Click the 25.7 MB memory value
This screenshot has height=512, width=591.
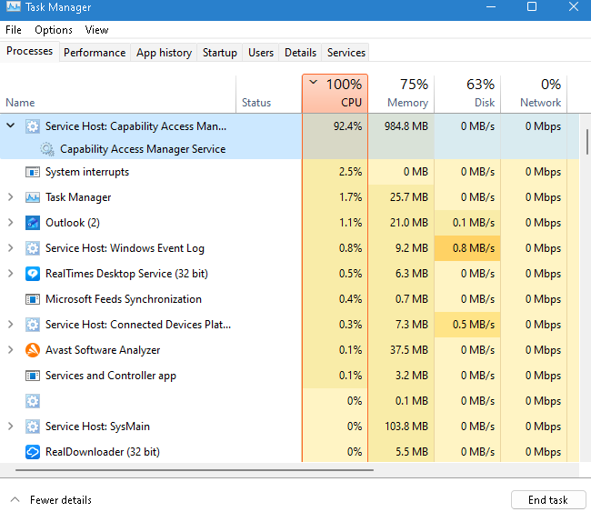coord(409,197)
